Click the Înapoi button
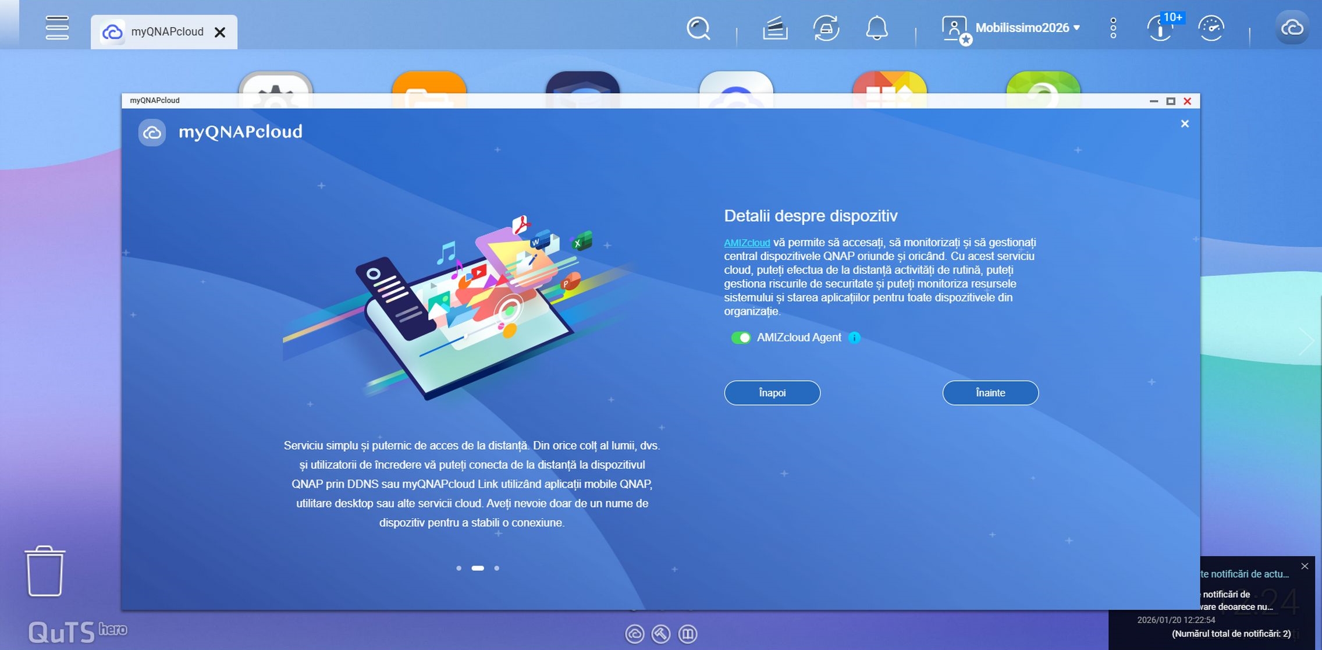 coord(772,393)
